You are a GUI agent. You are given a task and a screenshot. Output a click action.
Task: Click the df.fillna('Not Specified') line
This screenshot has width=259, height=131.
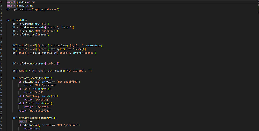(x=35, y=31)
